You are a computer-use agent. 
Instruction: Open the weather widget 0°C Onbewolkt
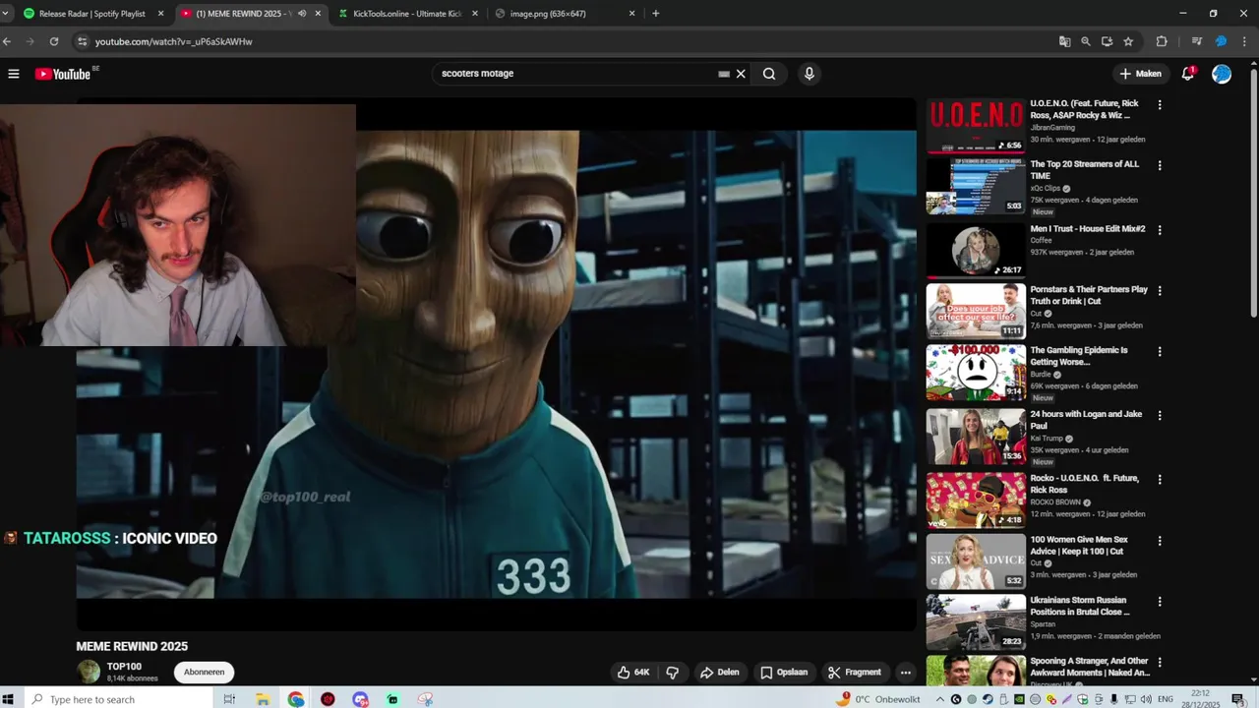pyautogui.click(x=878, y=699)
